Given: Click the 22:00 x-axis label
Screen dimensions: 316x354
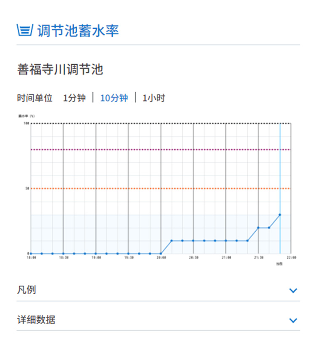Looking at the screenshot, I should click(x=292, y=257).
